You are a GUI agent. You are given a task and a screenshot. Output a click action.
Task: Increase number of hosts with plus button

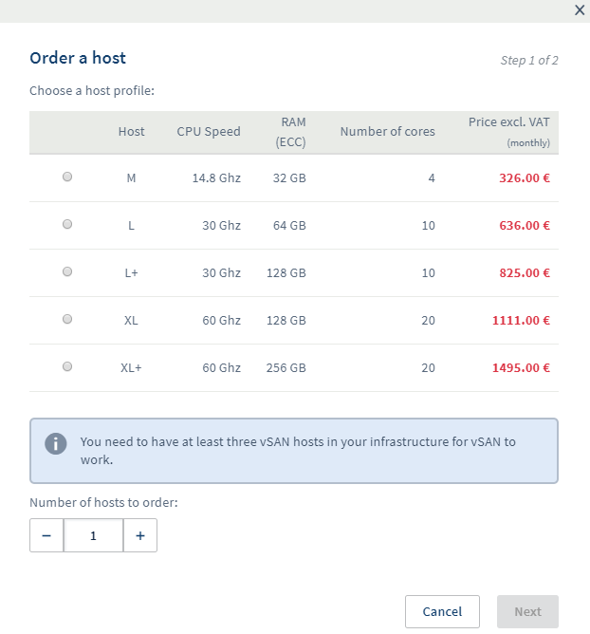click(140, 535)
